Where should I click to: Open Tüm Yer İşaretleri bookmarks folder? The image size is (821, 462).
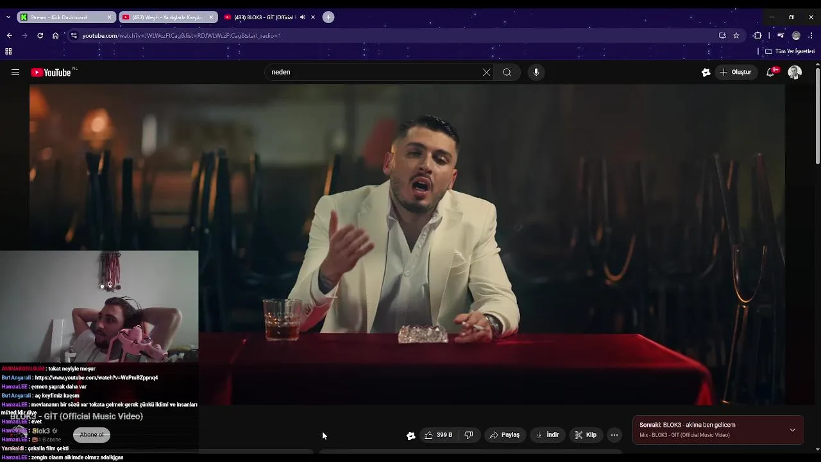coord(790,51)
